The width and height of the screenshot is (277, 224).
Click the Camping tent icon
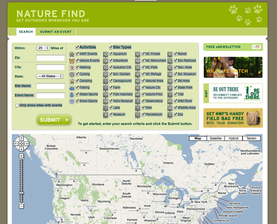(72, 81)
